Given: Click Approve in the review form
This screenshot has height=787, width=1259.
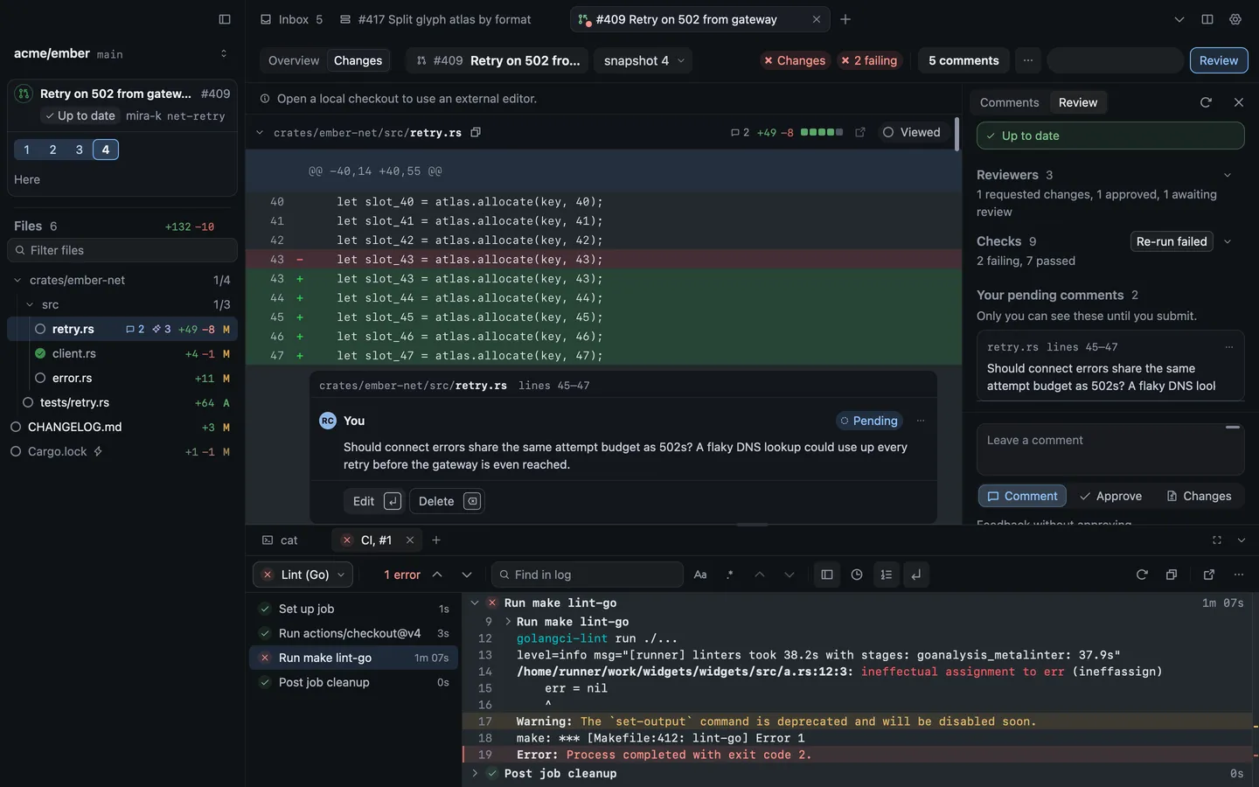Looking at the screenshot, I should coord(1110,496).
